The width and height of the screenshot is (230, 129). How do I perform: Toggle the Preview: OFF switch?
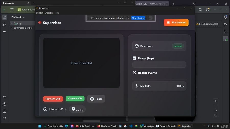(x=53, y=99)
